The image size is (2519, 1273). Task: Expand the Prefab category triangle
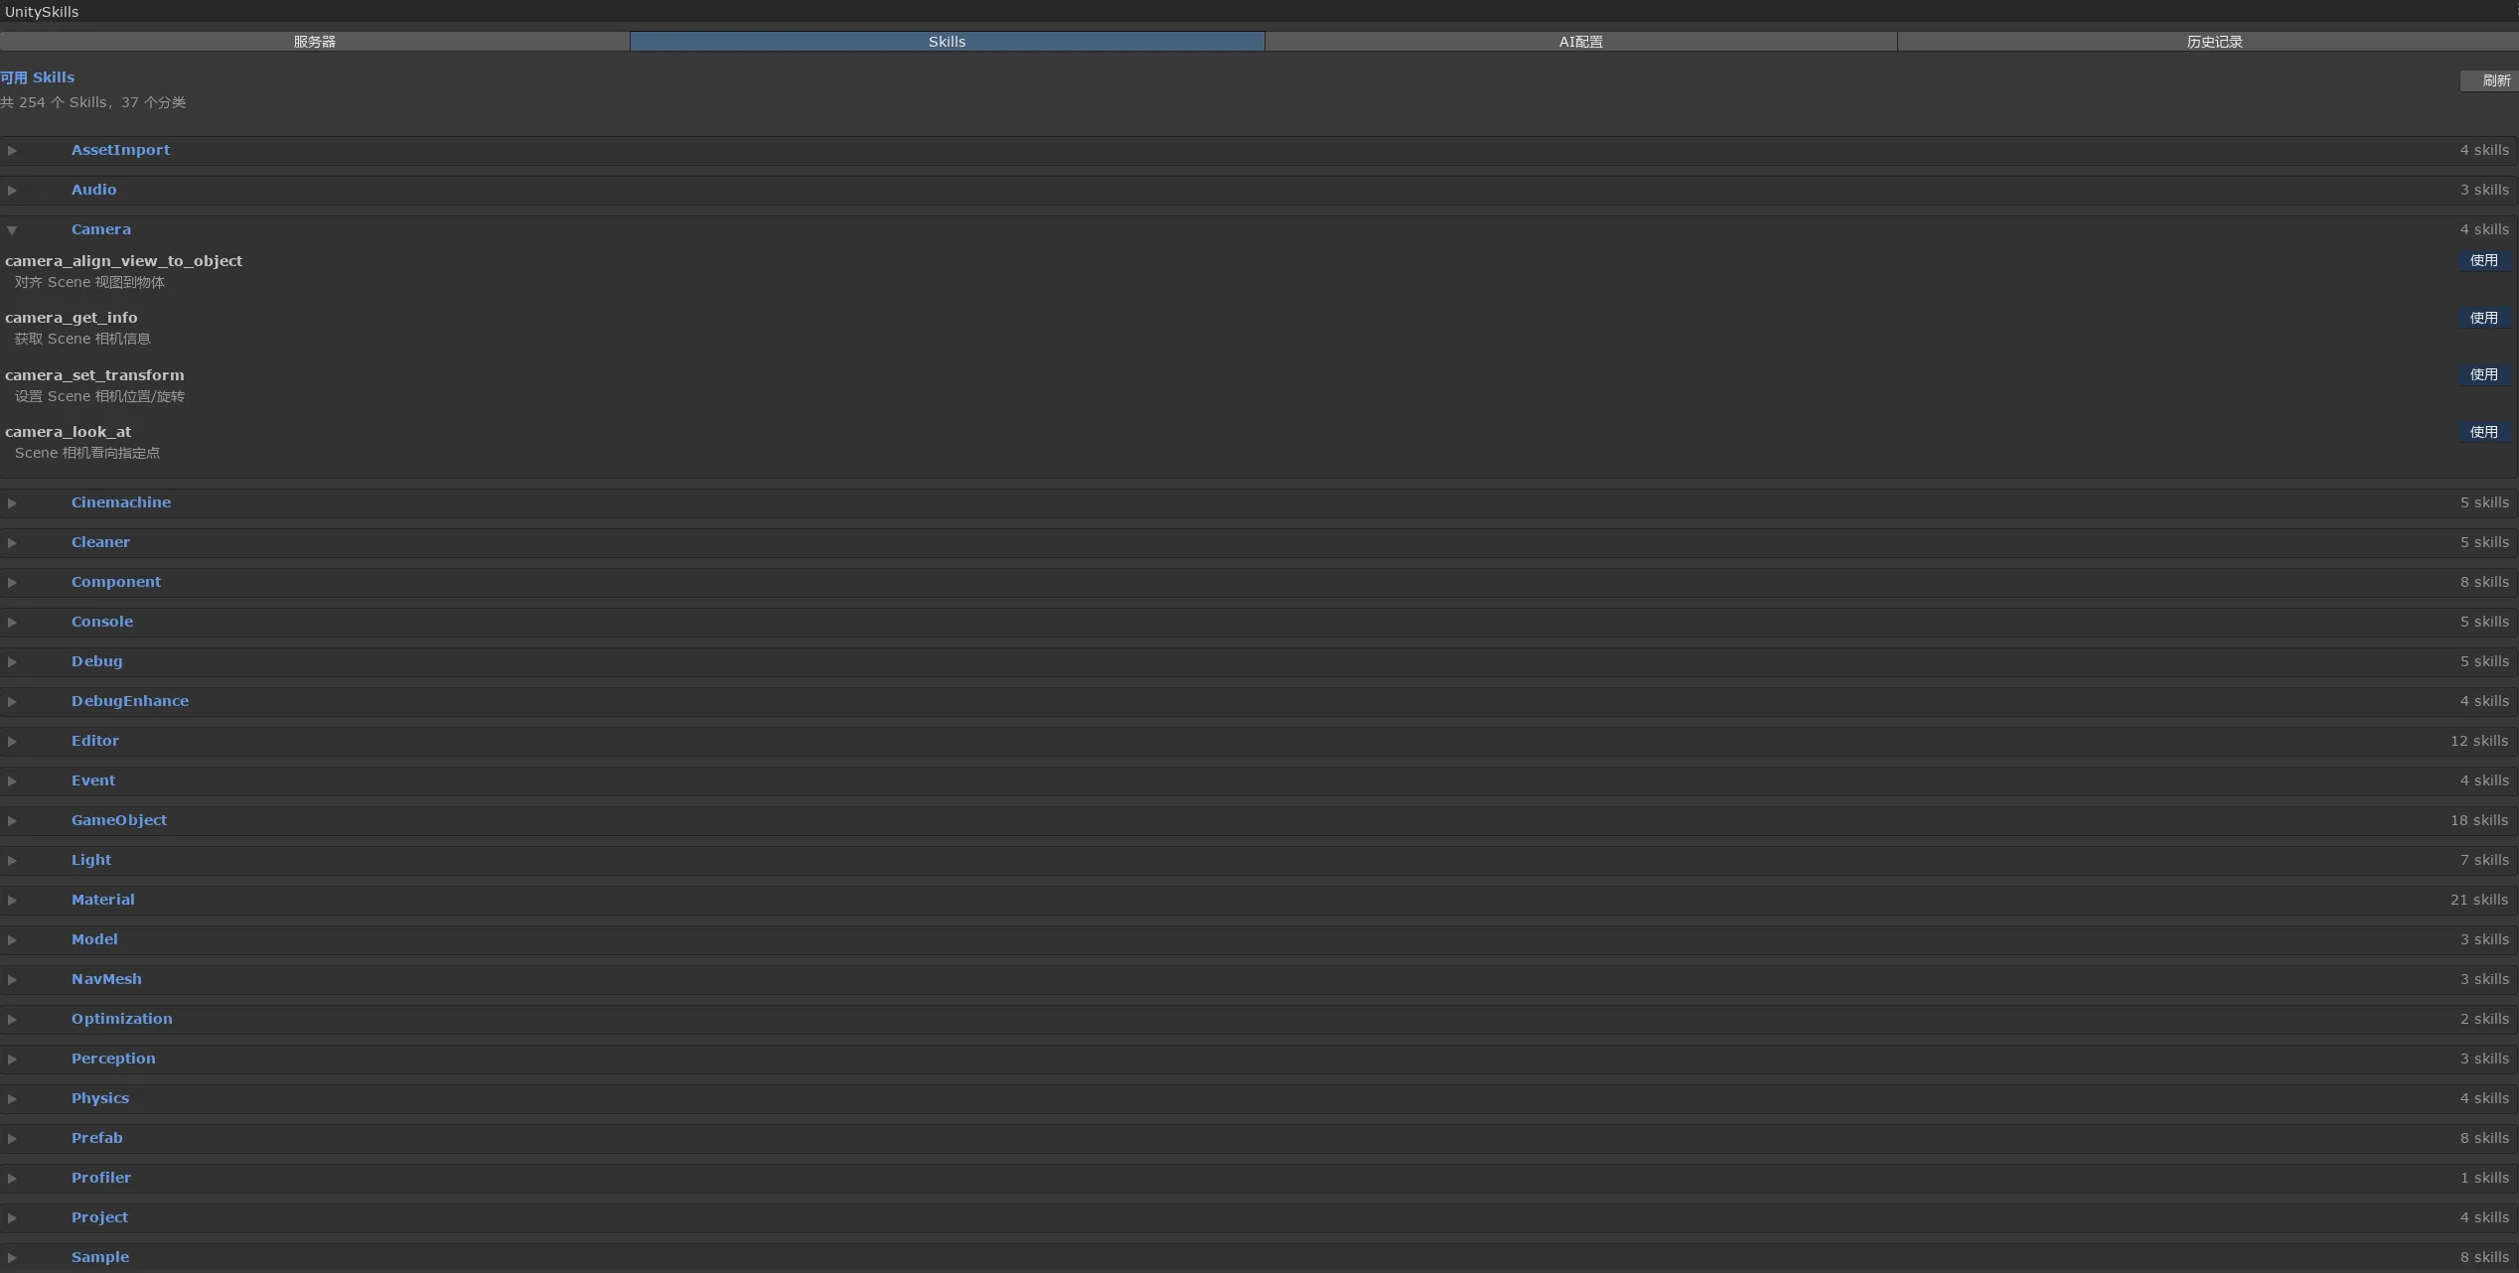pos(12,1139)
